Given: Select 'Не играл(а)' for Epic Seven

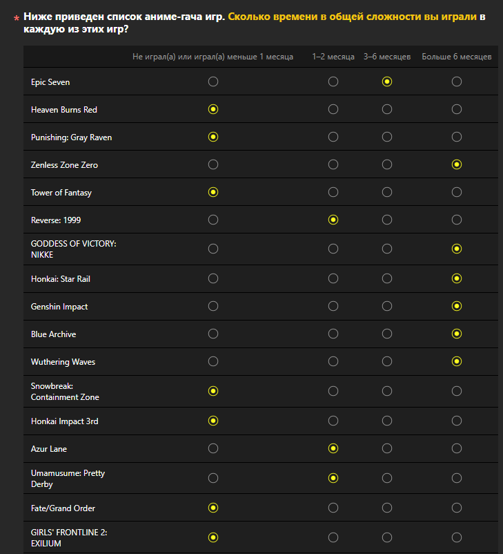Looking at the screenshot, I should [x=213, y=82].
